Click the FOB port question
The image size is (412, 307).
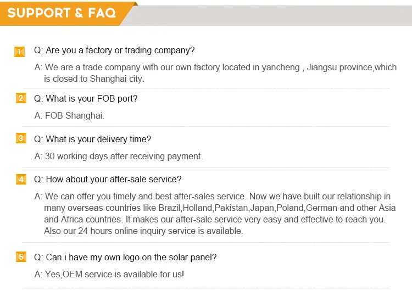coord(86,99)
